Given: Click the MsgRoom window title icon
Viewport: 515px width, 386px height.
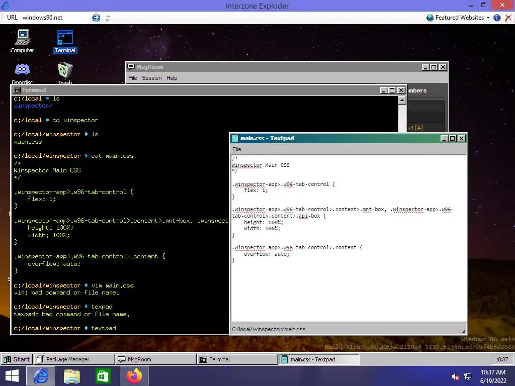Looking at the screenshot, I should (x=131, y=67).
